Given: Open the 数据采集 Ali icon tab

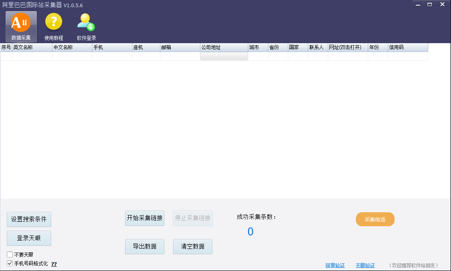Looking at the screenshot, I should 21,27.
